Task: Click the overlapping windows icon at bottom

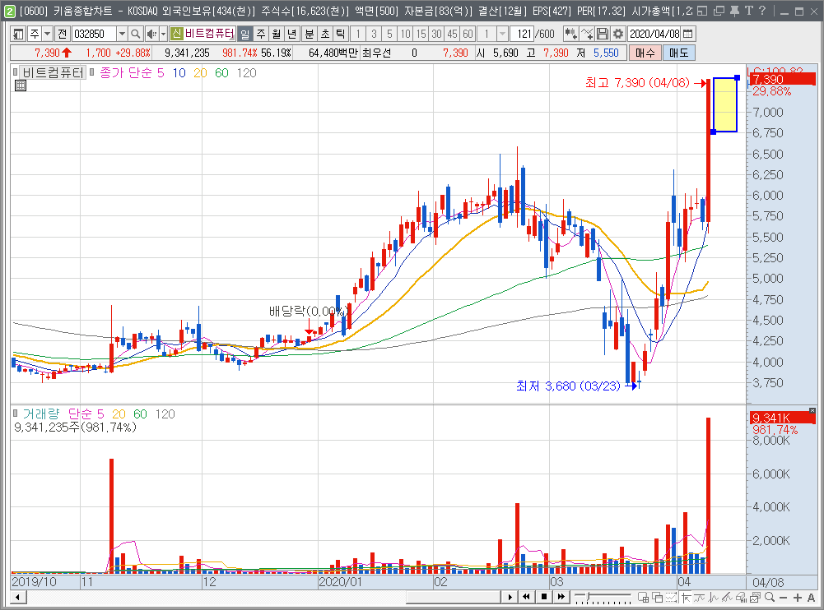Action: point(658,598)
